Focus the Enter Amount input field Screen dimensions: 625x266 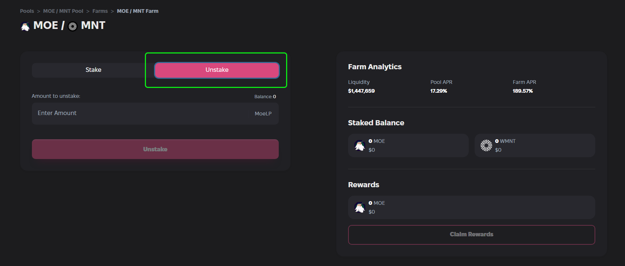pyautogui.click(x=139, y=113)
